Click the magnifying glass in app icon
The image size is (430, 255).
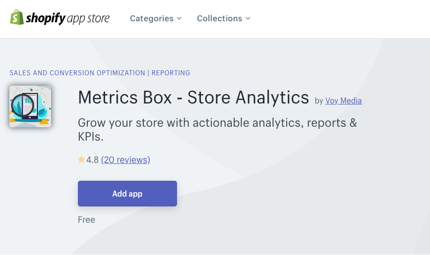[x=22, y=105]
